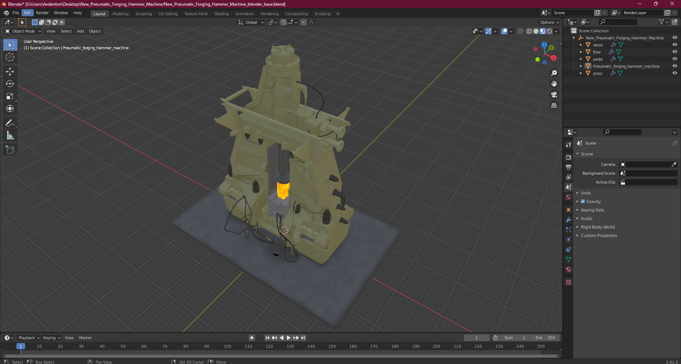Image resolution: width=681 pixels, height=364 pixels.
Task: Select the Annotate tool
Action: click(10, 123)
